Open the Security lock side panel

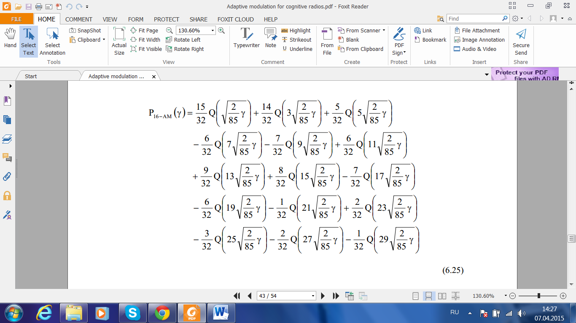coord(7,196)
